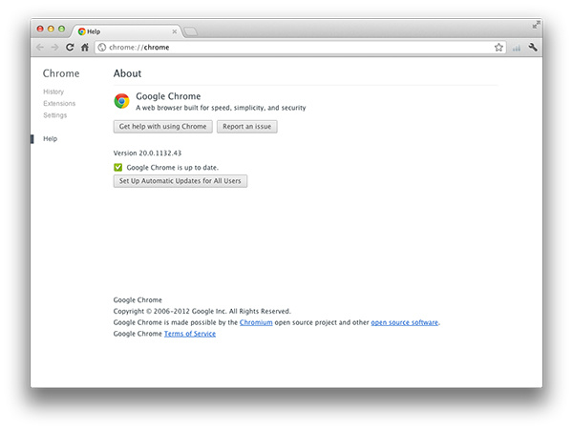
Task: Minimize the window with the yellow button
Action: pyautogui.click(x=51, y=29)
